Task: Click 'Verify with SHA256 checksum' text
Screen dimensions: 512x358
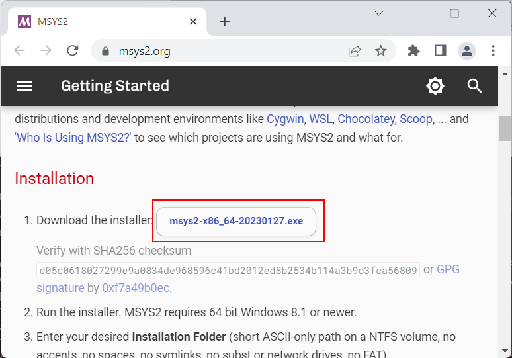Action: (114, 251)
